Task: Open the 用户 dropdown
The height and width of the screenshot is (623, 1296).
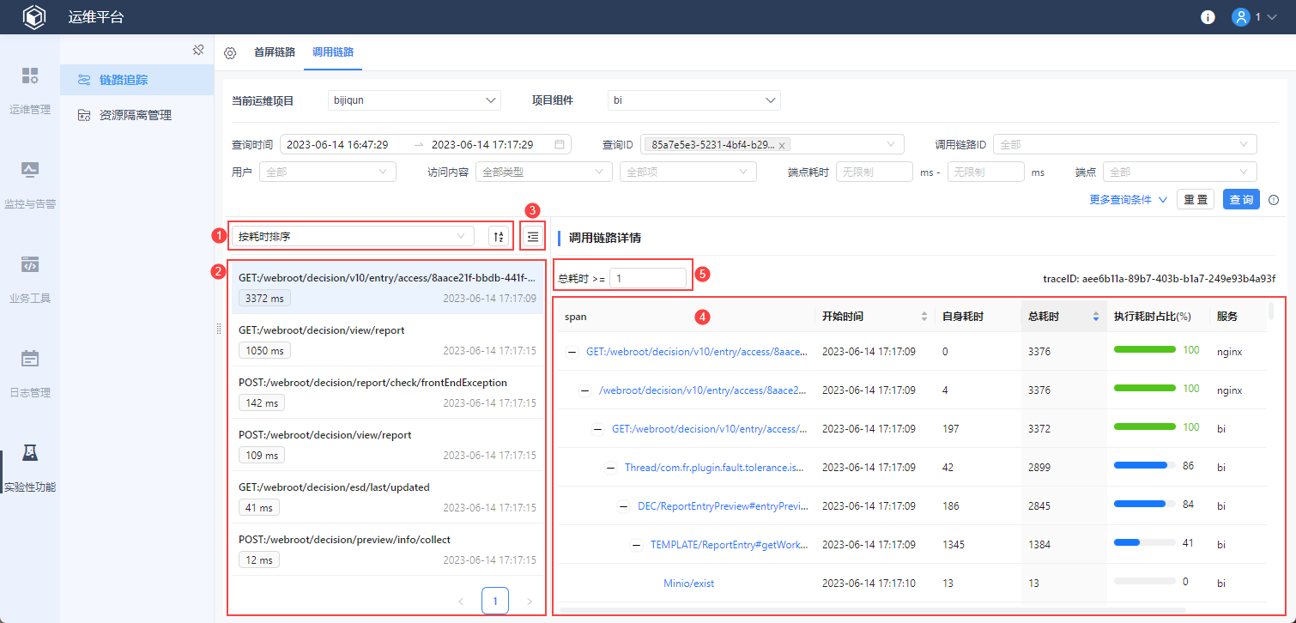Action: point(328,172)
